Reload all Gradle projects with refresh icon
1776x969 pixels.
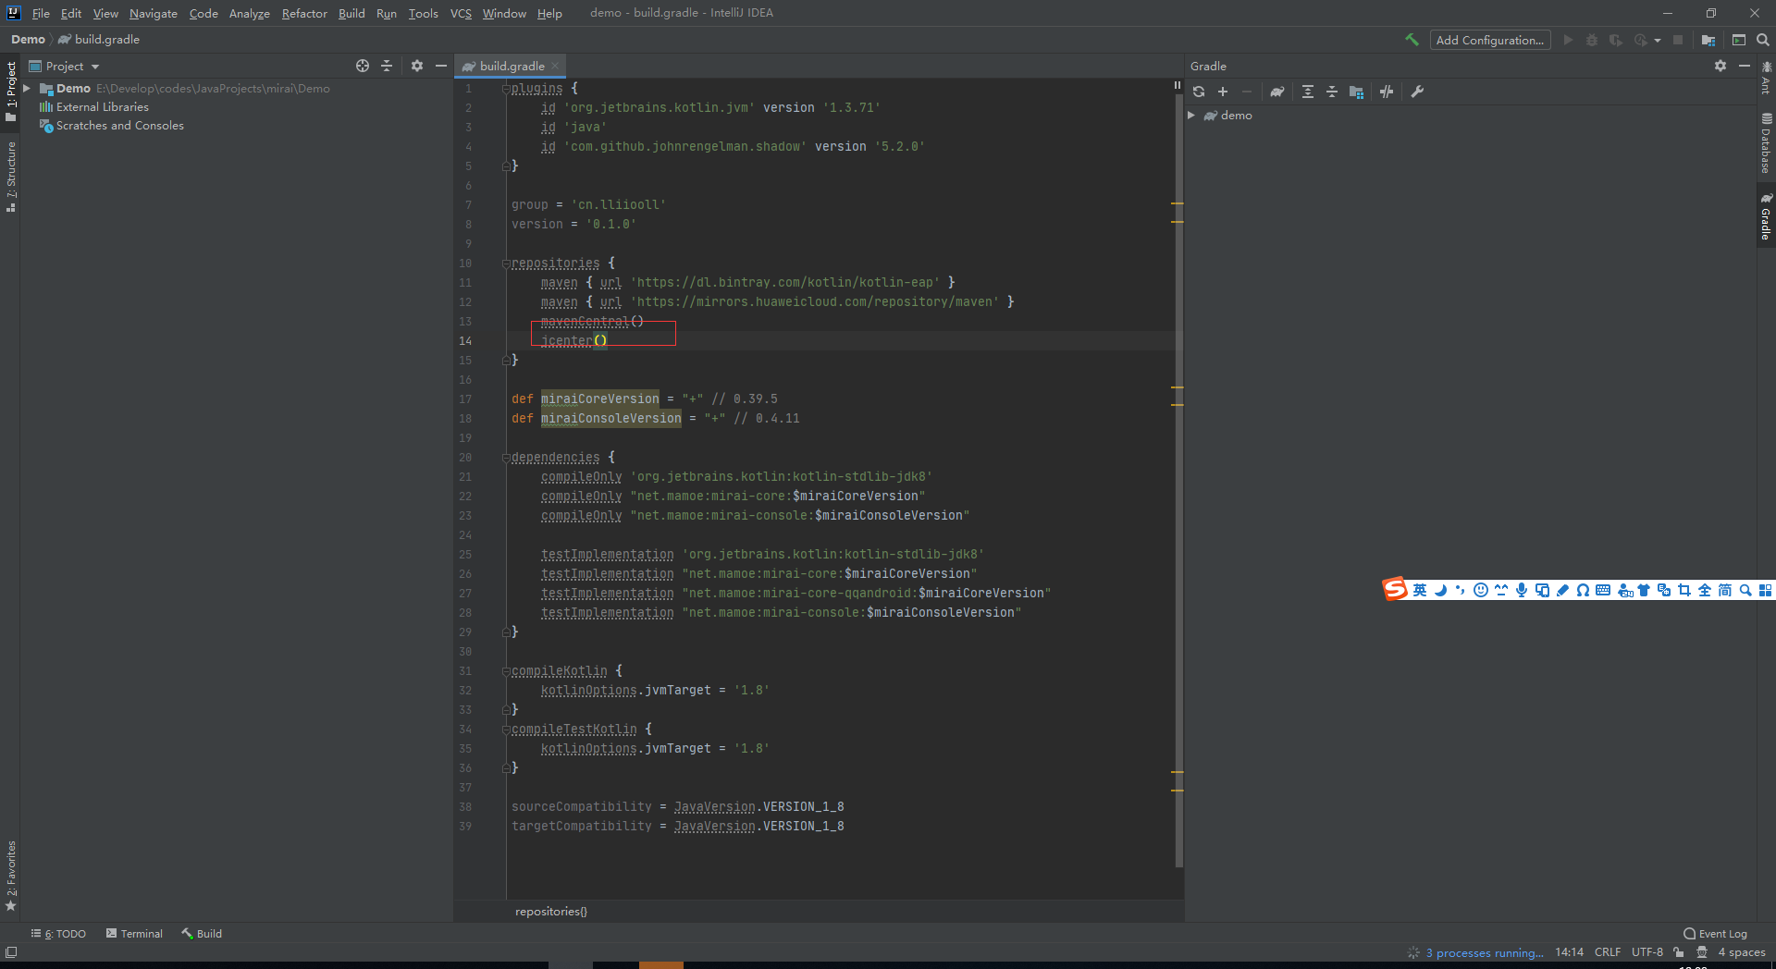click(1199, 92)
